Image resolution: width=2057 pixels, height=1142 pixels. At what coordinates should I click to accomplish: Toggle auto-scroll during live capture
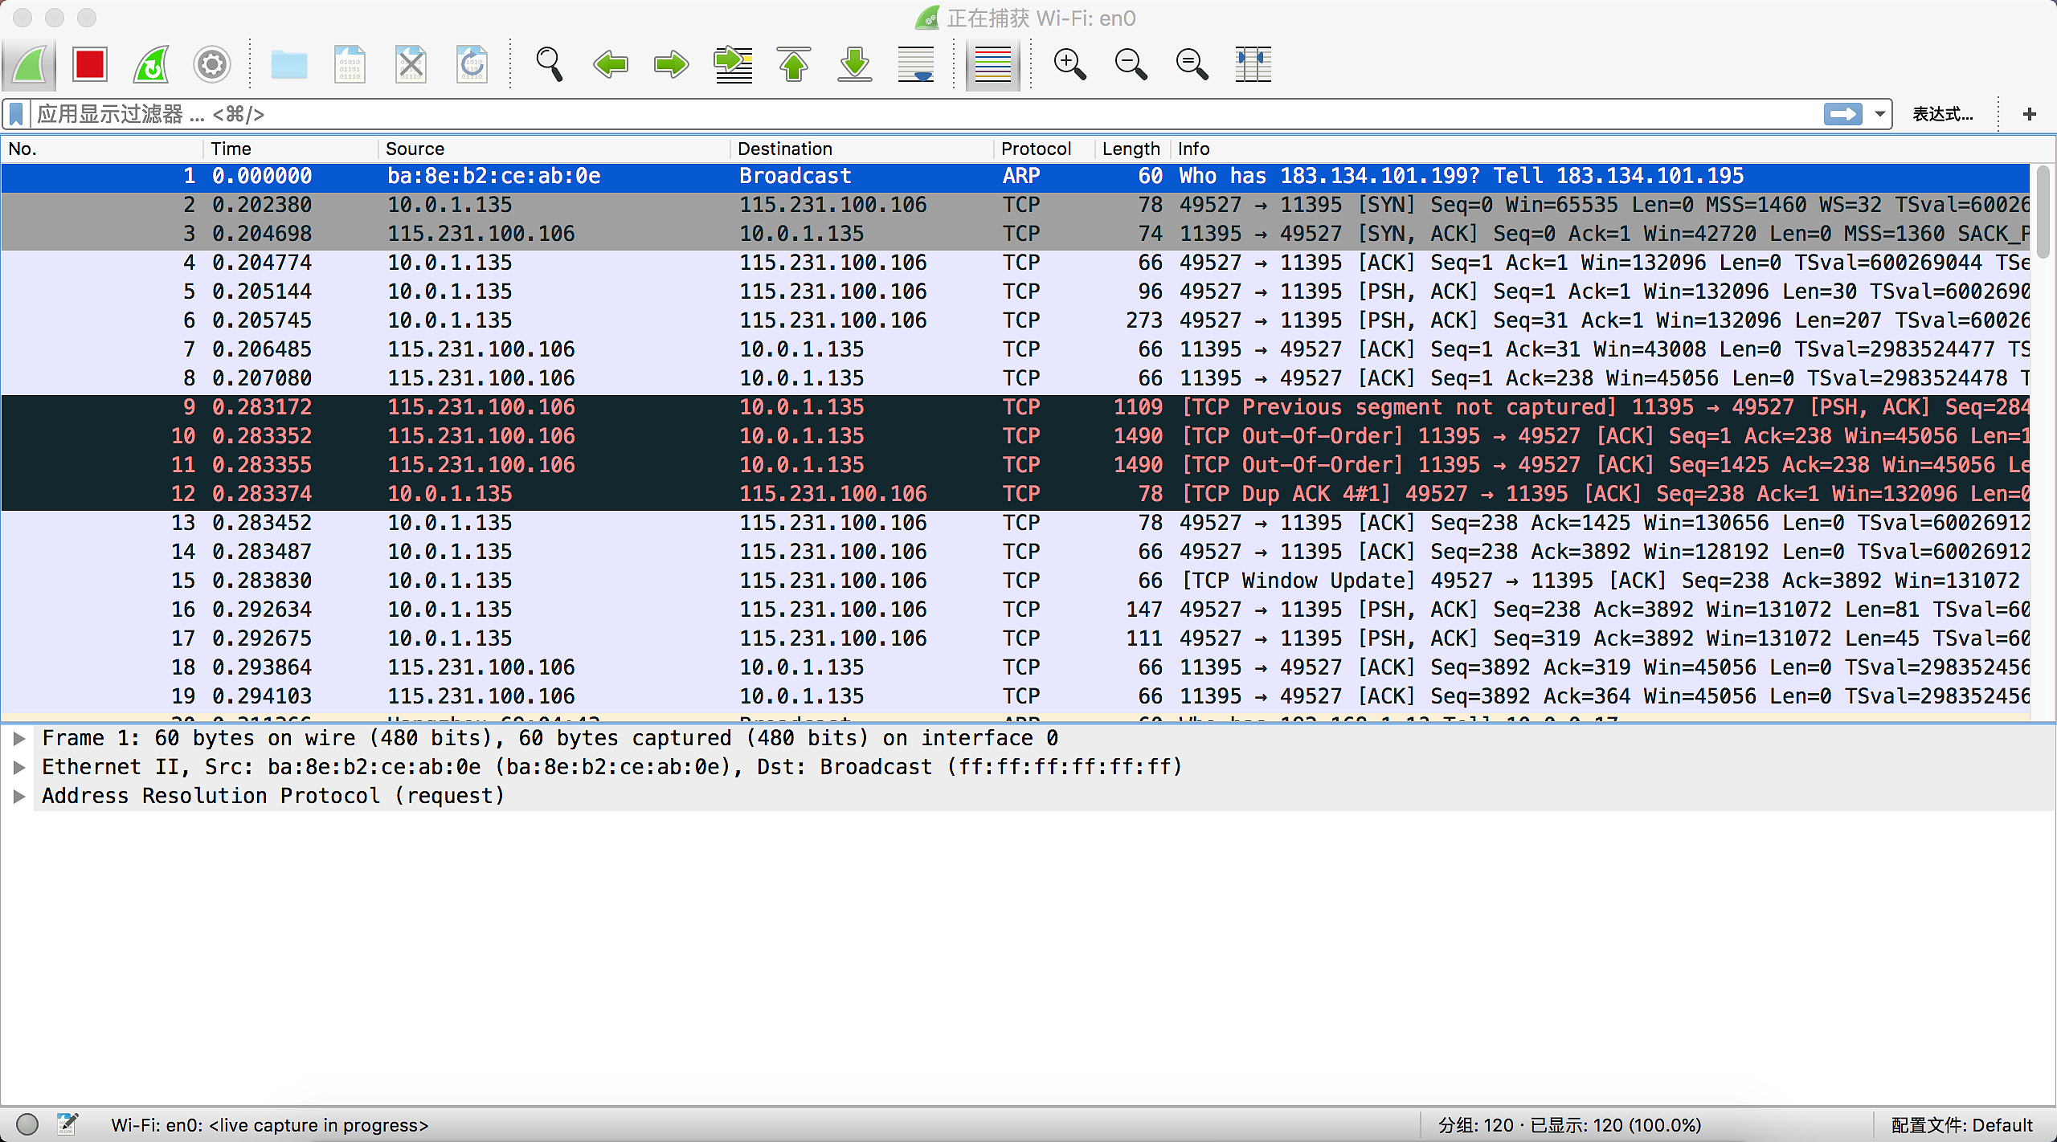(916, 64)
